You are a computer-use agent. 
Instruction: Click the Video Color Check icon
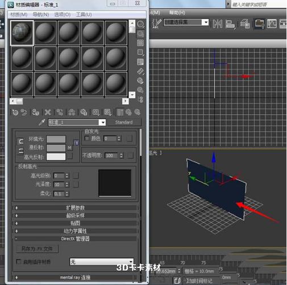tap(140, 62)
